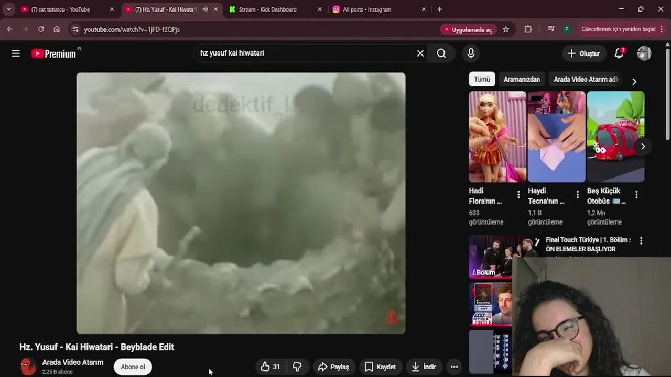This screenshot has height=377, width=671.
Task: Go to YouTube Premium home logo
Action: point(53,53)
